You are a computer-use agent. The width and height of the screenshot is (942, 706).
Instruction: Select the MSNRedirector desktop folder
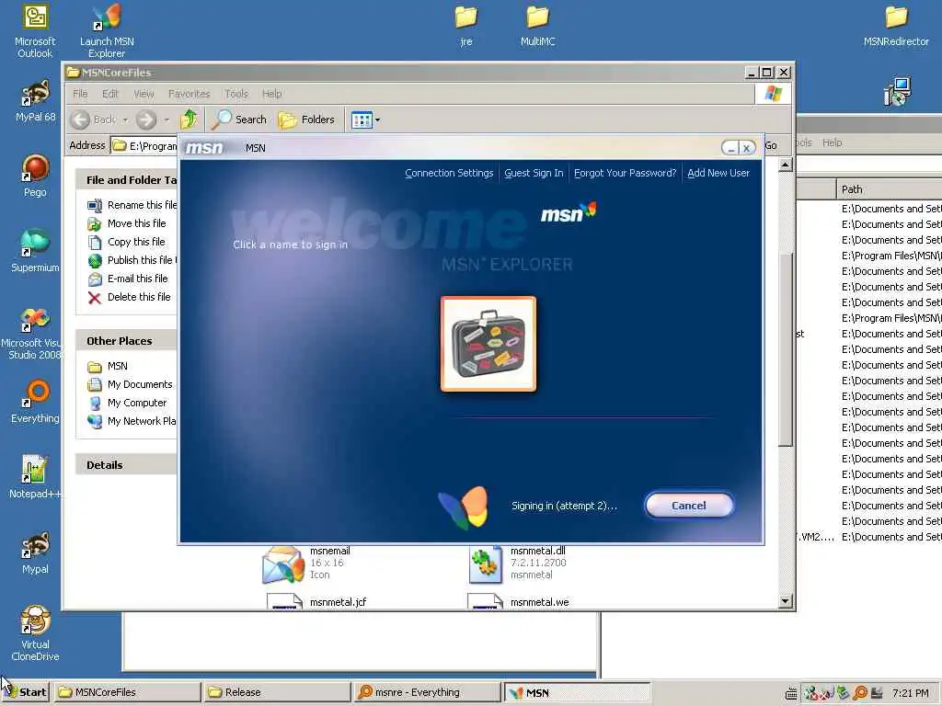click(x=896, y=25)
